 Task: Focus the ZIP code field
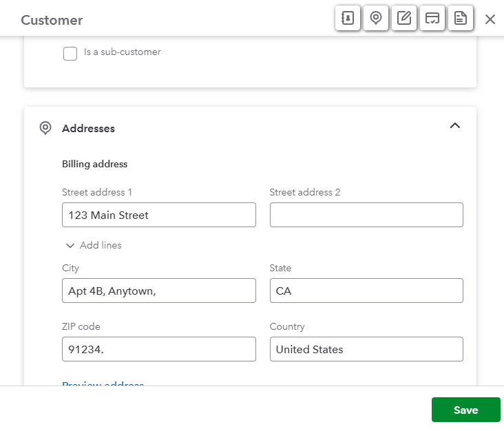click(158, 349)
